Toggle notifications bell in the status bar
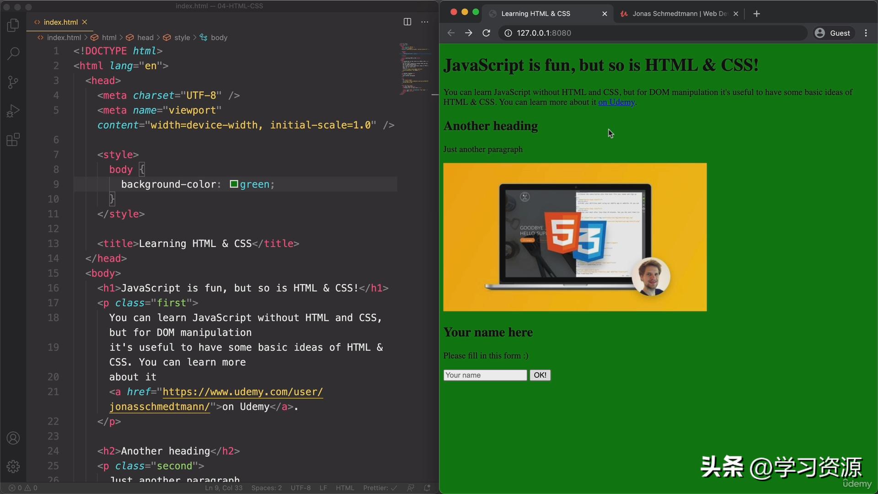The image size is (878, 494). pos(427,488)
